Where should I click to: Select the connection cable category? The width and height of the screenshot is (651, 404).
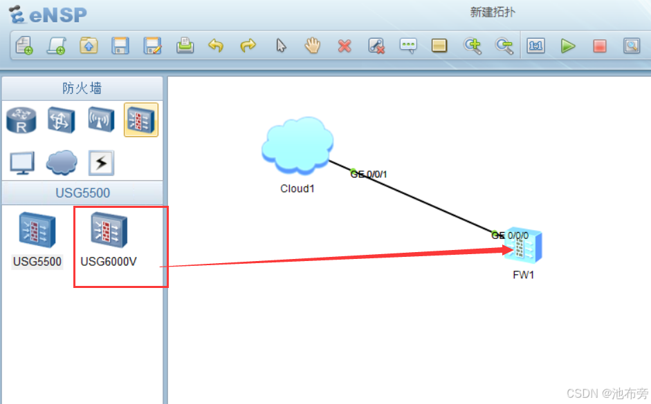pyautogui.click(x=101, y=163)
